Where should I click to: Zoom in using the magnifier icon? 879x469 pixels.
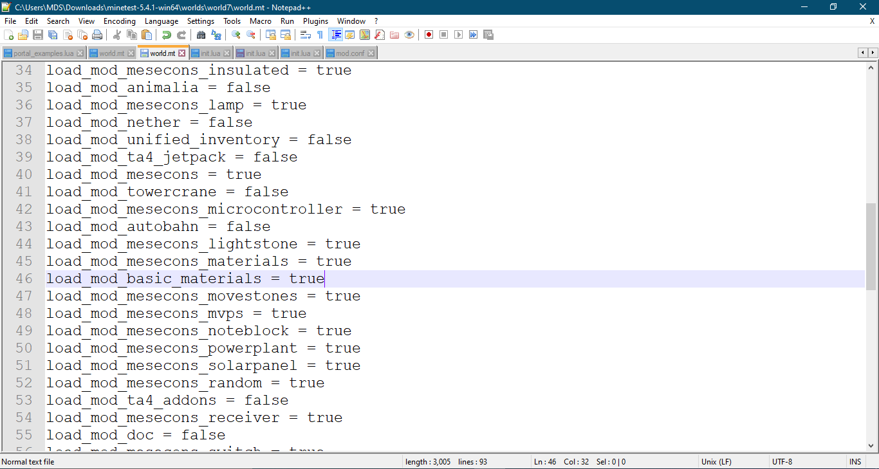[x=236, y=35]
